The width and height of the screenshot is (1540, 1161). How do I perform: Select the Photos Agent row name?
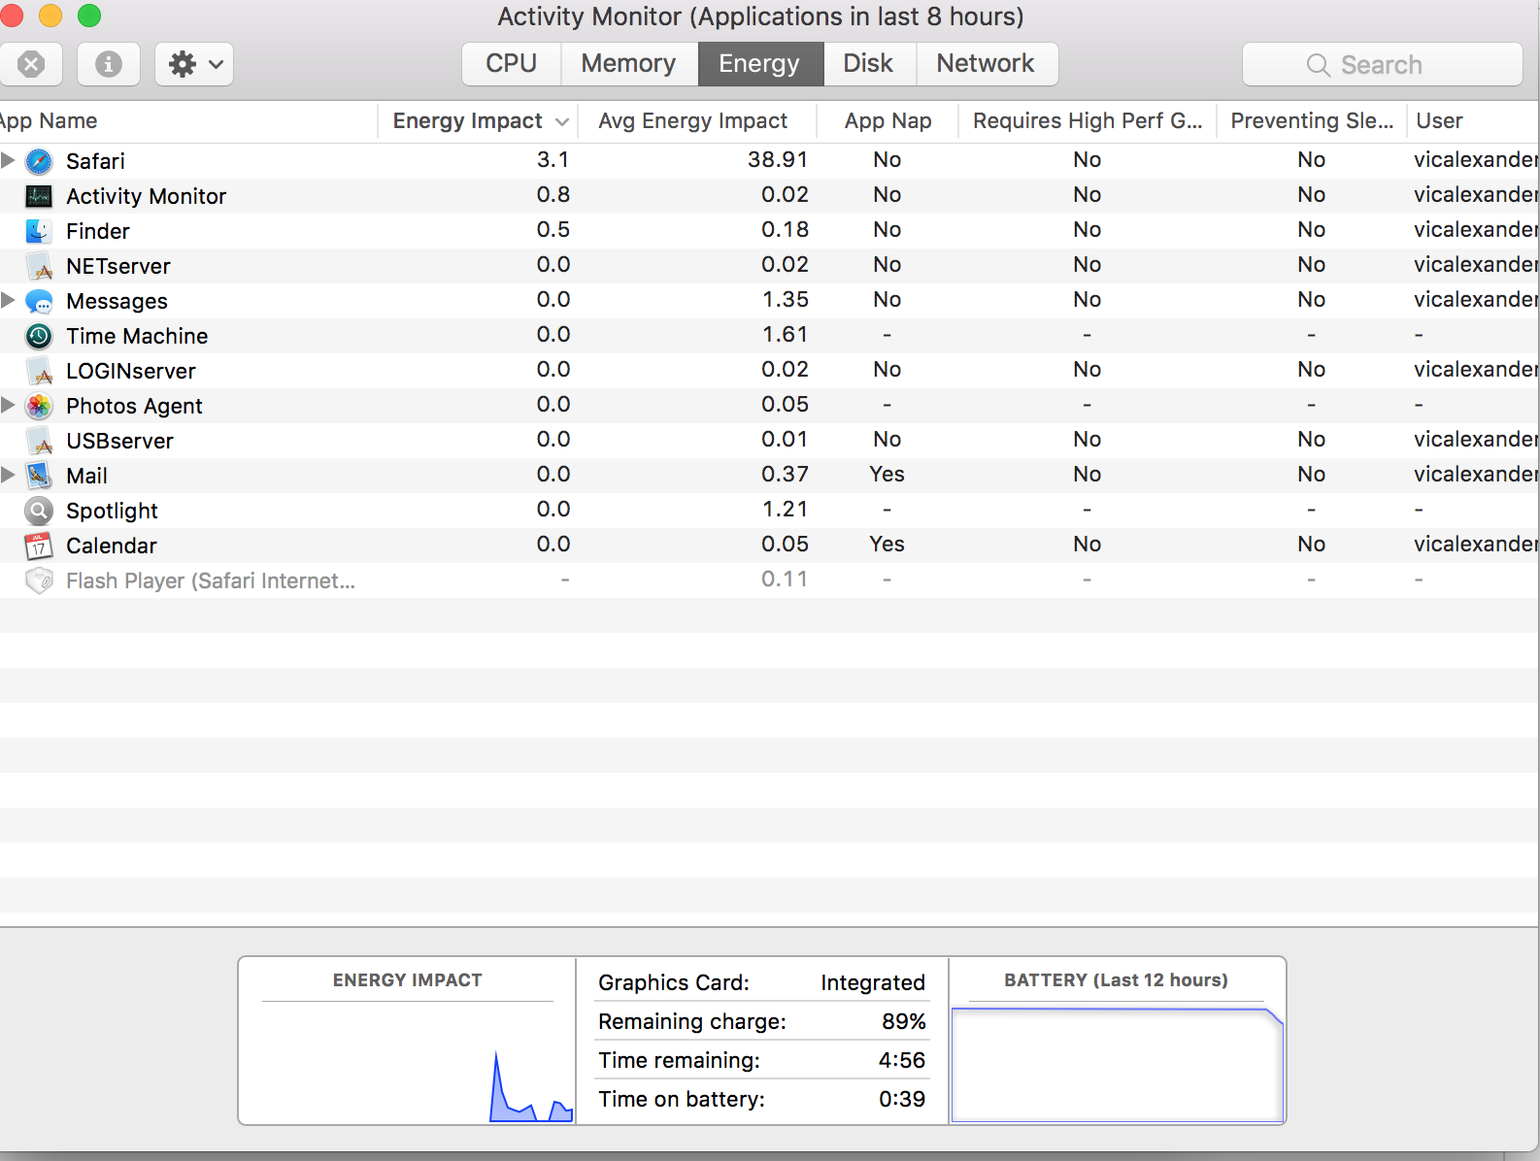[x=134, y=406]
